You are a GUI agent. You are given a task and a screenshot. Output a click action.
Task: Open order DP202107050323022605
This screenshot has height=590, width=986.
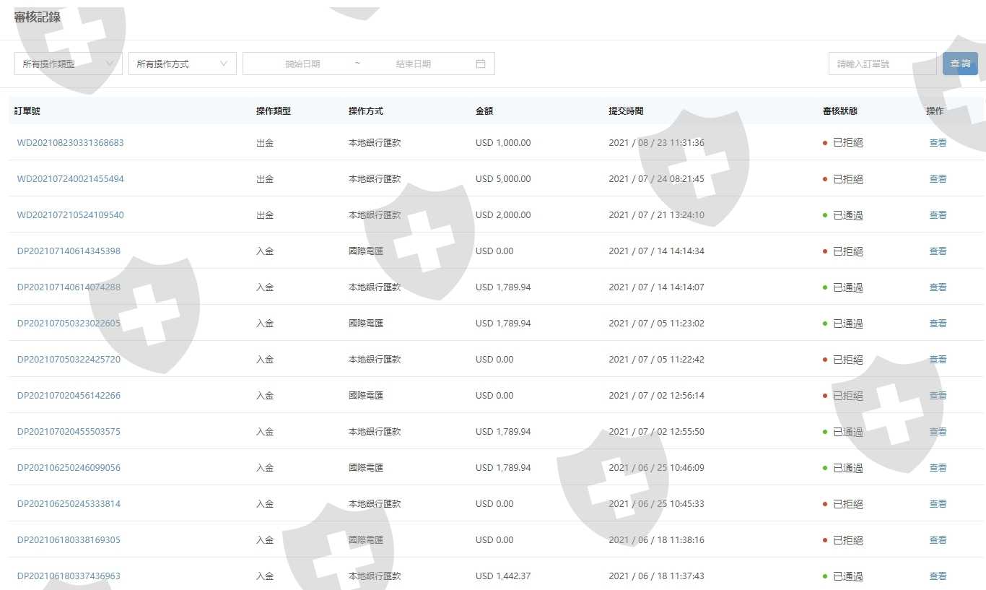point(69,324)
